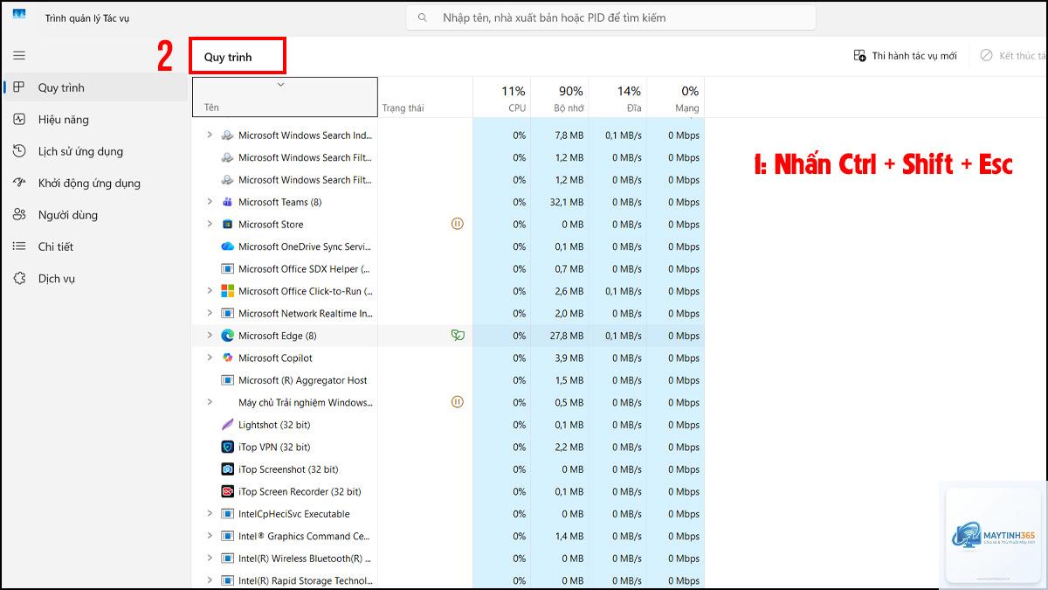This screenshot has width=1048, height=590.
Task: Click the 2,2 MB memory value for iTop VPN
Action: click(x=569, y=447)
